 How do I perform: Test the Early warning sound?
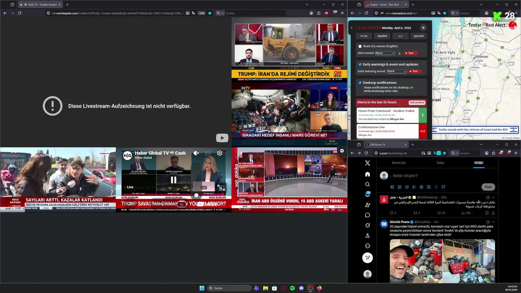pyautogui.click(x=414, y=71)
